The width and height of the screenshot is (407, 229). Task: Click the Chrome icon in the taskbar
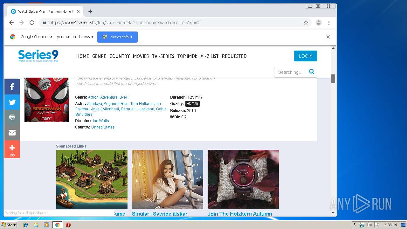pos(57,225)
